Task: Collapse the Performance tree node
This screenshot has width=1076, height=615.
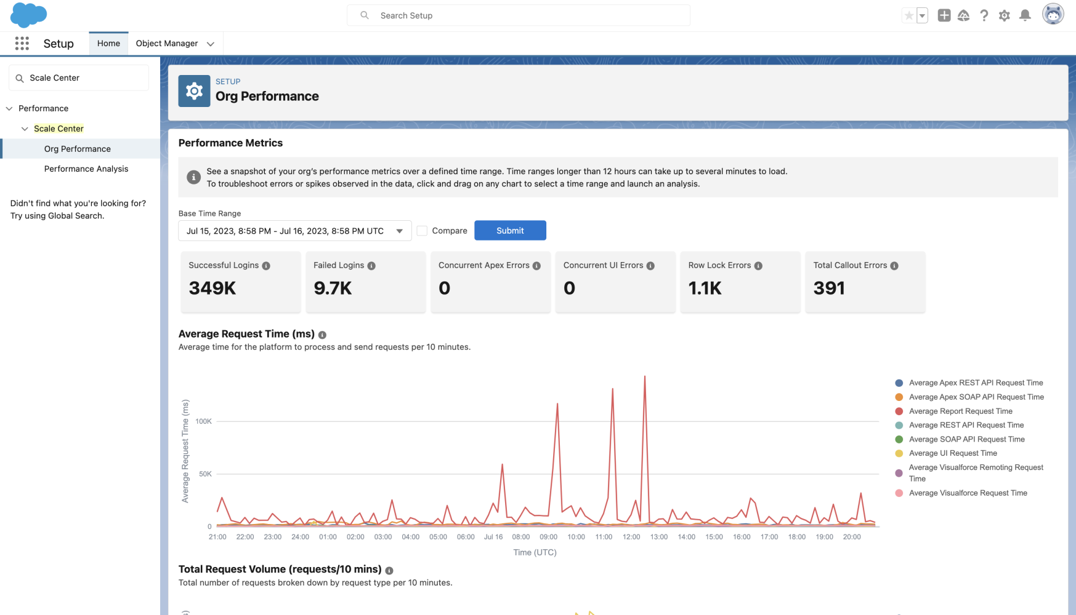Action: point(9,108)
